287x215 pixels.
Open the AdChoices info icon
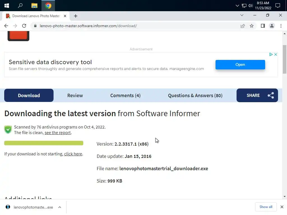click(271, 54)
